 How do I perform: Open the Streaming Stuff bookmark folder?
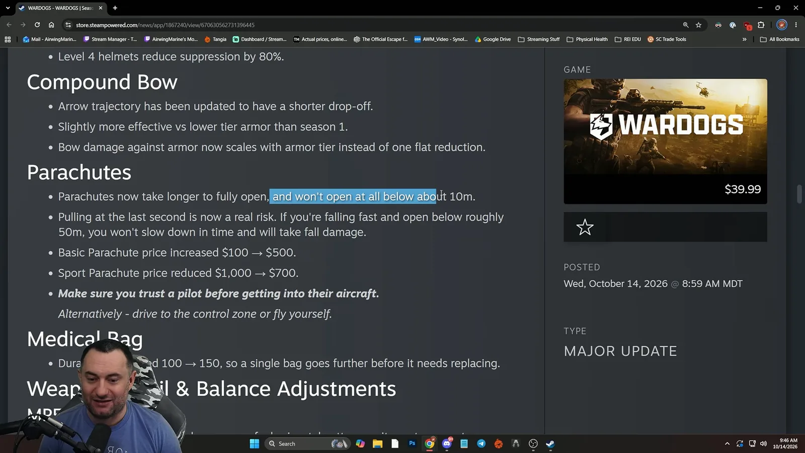(x=539, y=39)
